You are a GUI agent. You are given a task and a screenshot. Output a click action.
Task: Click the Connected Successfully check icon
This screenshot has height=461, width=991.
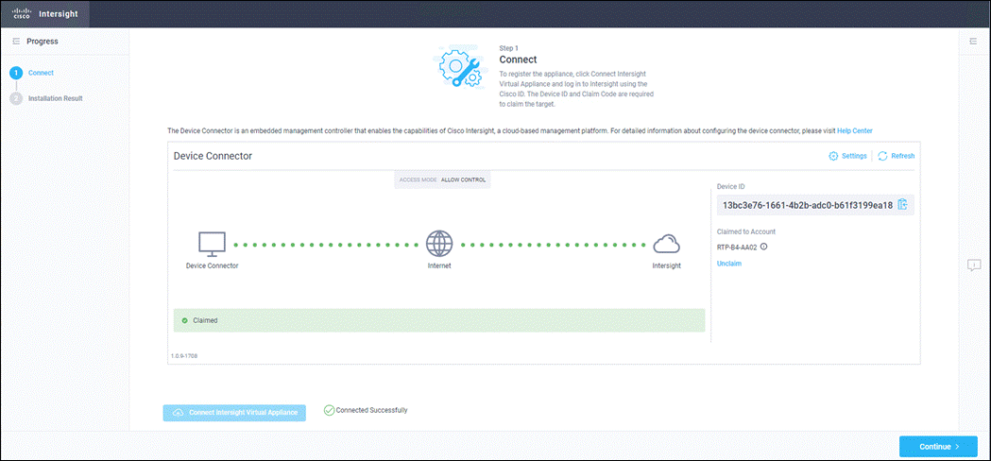329,410
